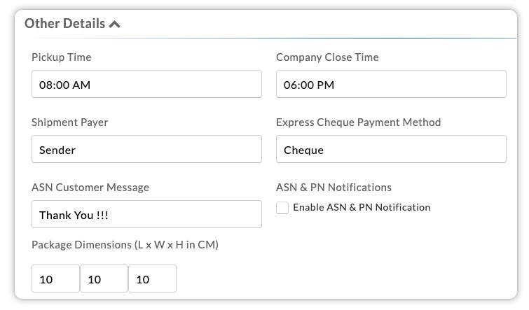Click Express Cheque Payment Method label
Viewport: 529px width, 310px height.
[x=358, y=122]
